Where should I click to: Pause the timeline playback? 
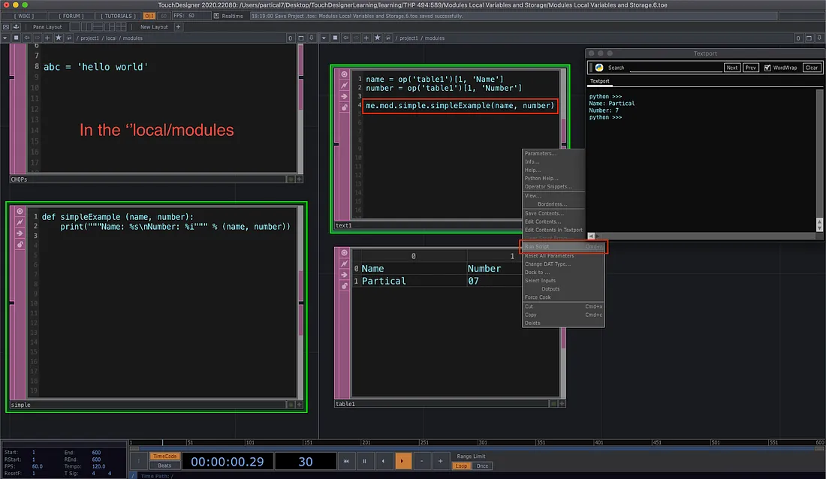pyautogui.click(x=364, y=461)
